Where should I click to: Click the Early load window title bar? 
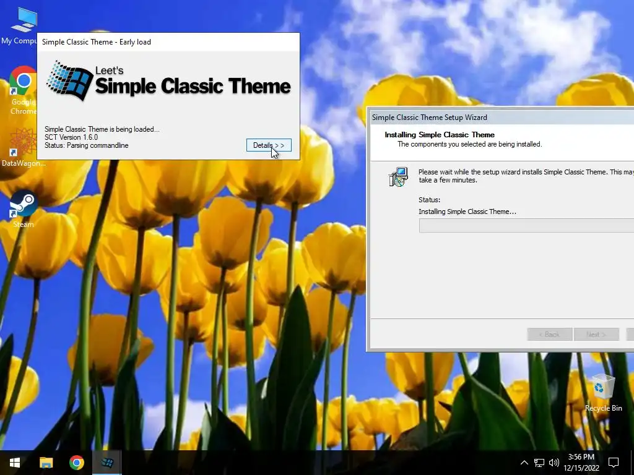tap(168, 42)
